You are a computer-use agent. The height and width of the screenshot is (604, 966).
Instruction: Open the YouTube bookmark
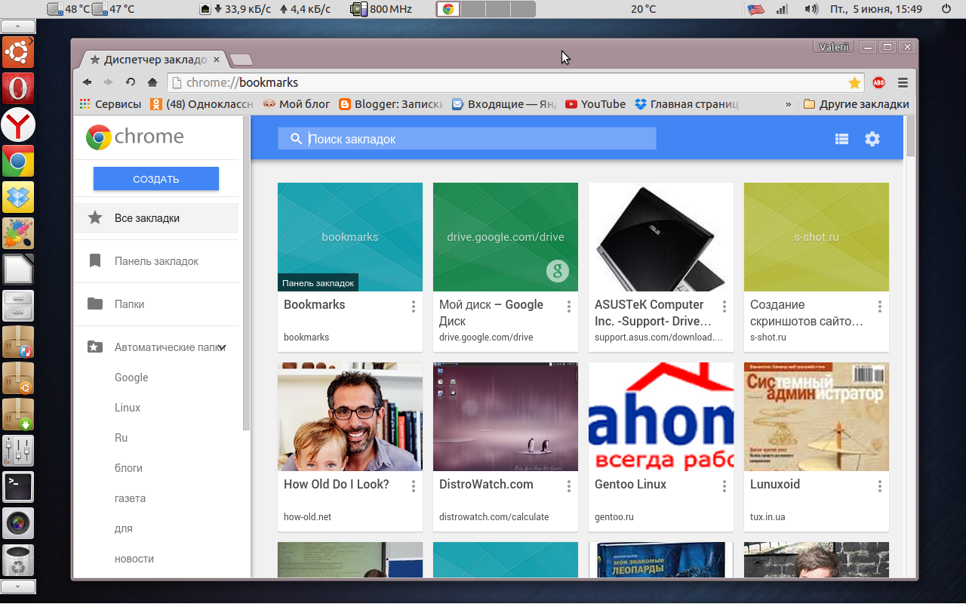coord(595,104)
